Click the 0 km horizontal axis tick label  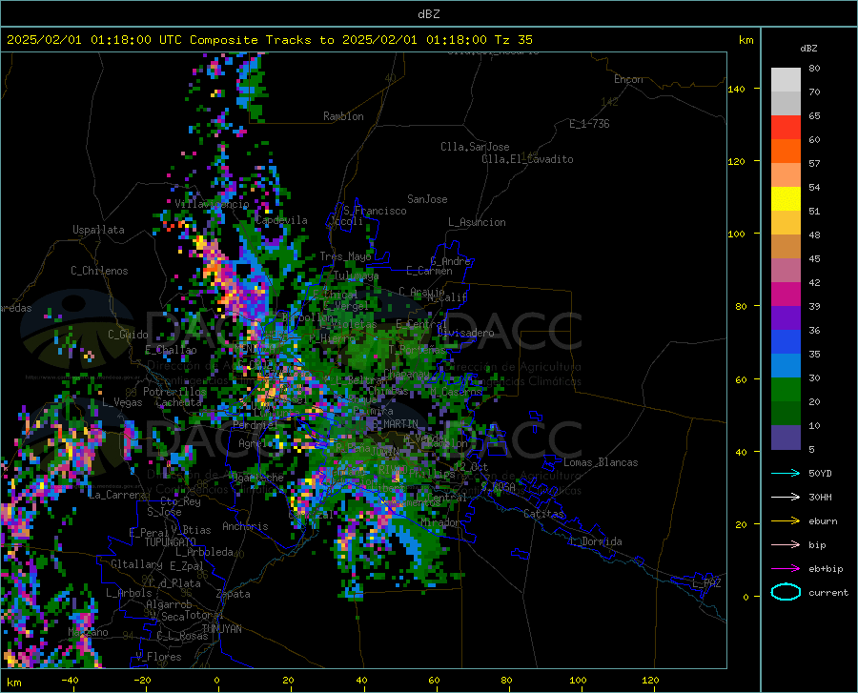click(217, 681)
